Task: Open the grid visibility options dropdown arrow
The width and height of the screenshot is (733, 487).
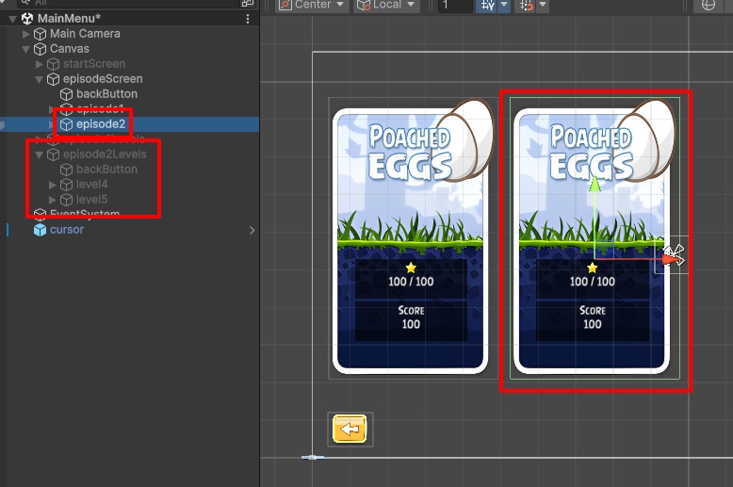Action: 504,5
